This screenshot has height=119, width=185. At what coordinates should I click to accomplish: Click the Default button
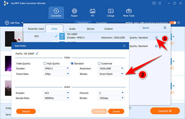[26, 111]
